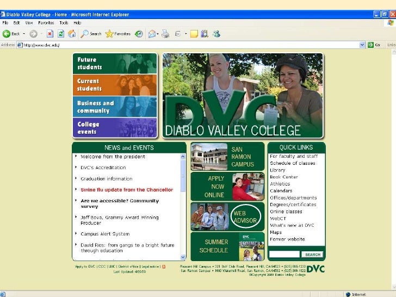Viewport: 396px width, 297px height.
Task: Click the Legal notice footer link
Action: point(150,267)
